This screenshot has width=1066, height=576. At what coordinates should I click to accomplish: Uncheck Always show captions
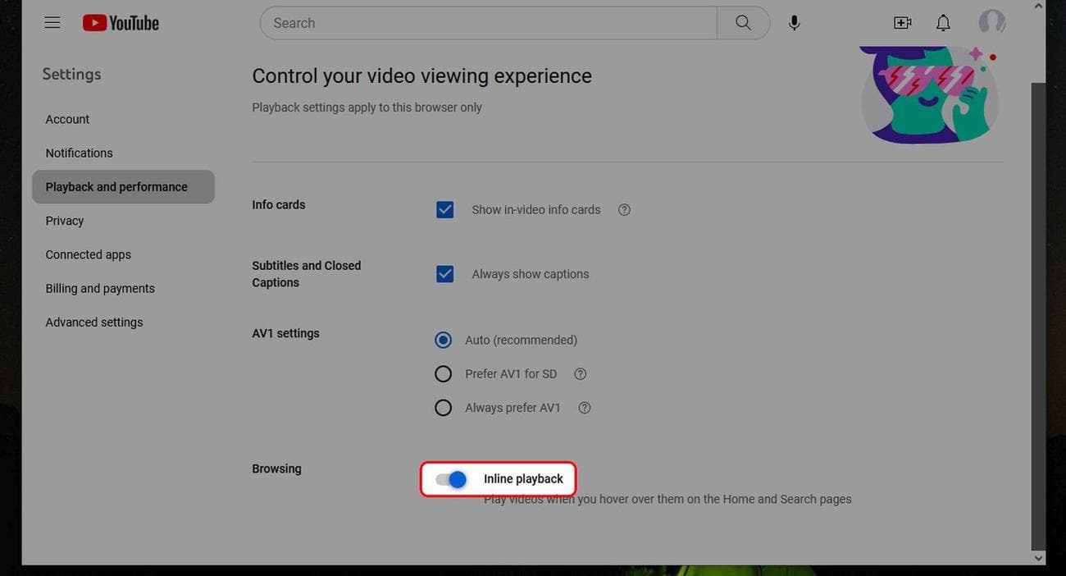pos(444,273)
